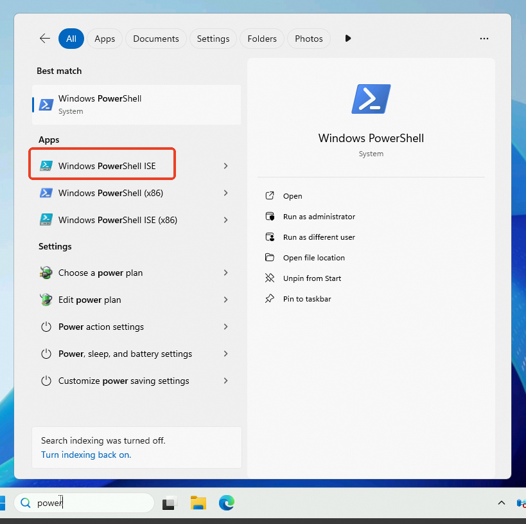Viewport: 526px width, 524px height.
Task: Expand Windows PowerShell ISE (x86) chevron
Action: coord(226,220)
